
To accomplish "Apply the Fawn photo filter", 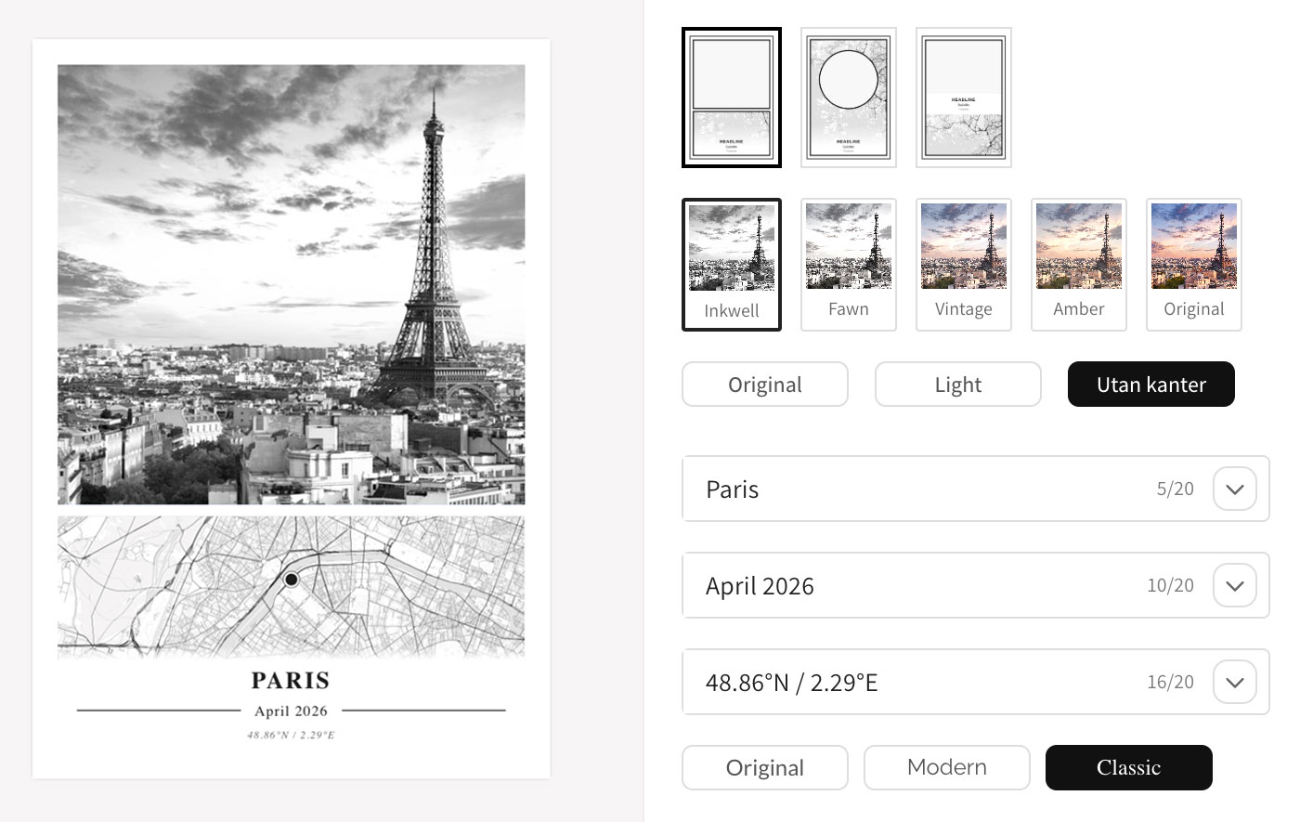I will pyautogui.click(x=848, y=265).
